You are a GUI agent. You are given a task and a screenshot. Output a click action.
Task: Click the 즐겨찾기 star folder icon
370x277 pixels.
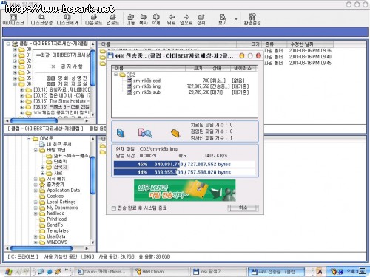tap(42, 185)
